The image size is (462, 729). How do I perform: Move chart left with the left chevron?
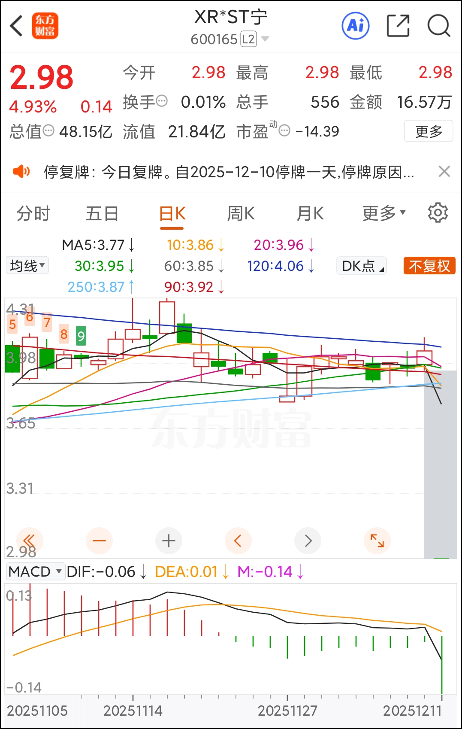(x=238, y=541)
